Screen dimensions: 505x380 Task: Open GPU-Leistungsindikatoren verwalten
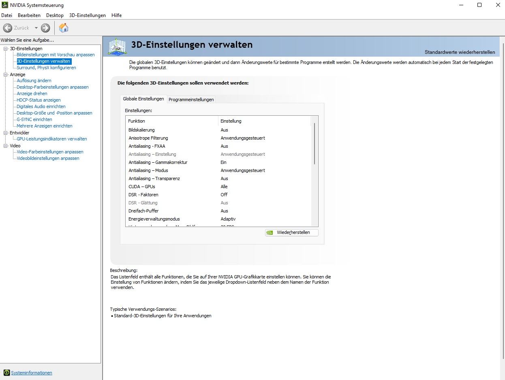(x=52, y=139)
